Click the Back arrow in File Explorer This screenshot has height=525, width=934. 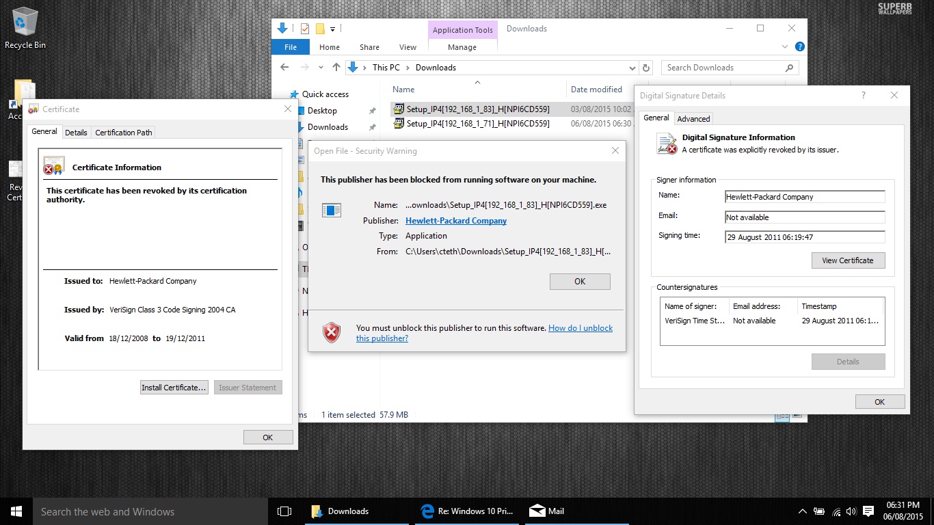[285, 68]
